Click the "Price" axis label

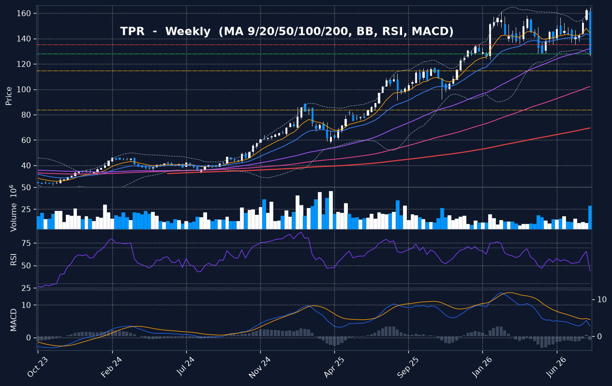(x=9, y=96)
